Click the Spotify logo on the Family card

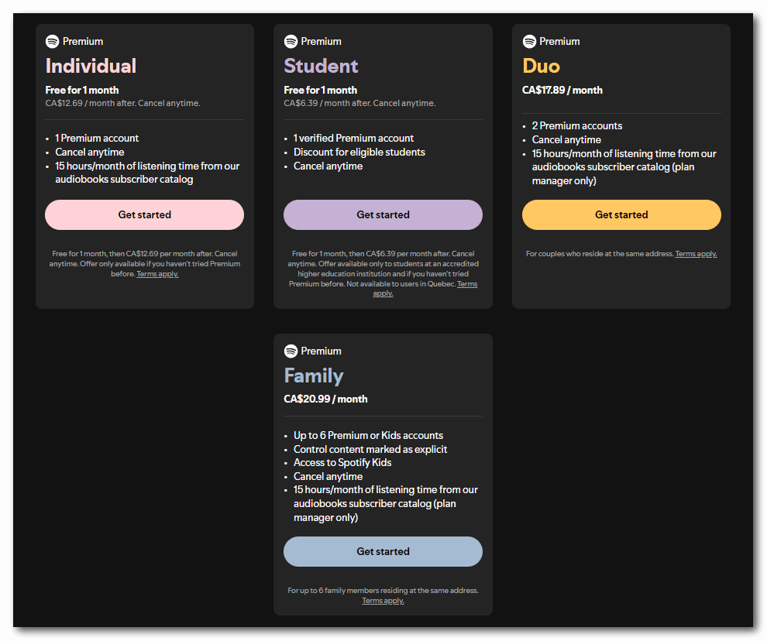tap(291, 351)
